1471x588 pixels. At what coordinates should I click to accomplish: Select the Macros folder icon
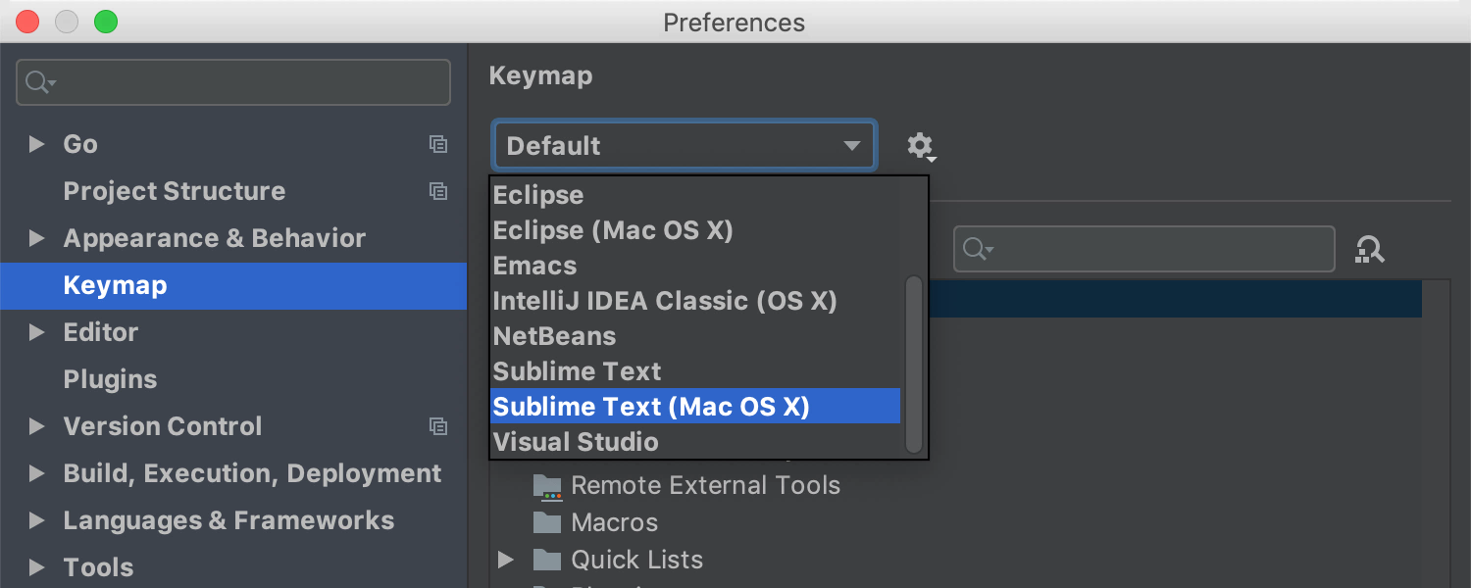coord(547,522)
